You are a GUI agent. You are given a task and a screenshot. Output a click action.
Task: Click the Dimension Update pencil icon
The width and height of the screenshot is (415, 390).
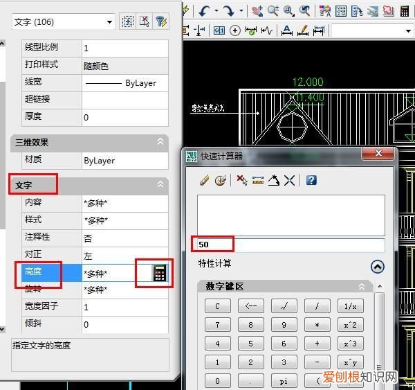pos(303,30)
